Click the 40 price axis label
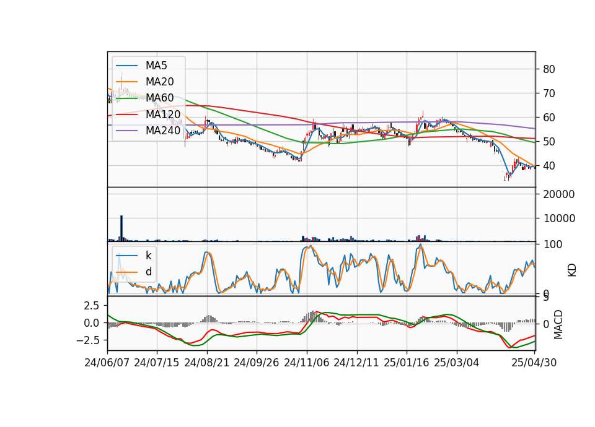 point(549,166)
